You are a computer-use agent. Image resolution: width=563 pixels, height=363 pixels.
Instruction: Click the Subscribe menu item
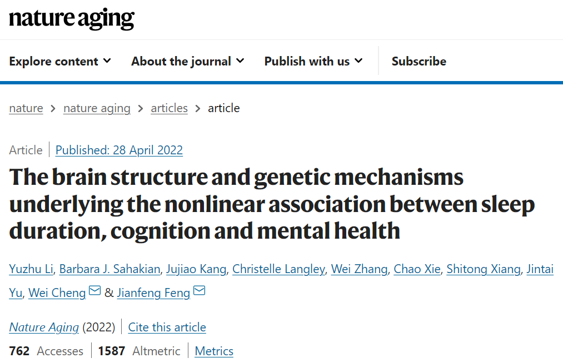tap(419, 62)
